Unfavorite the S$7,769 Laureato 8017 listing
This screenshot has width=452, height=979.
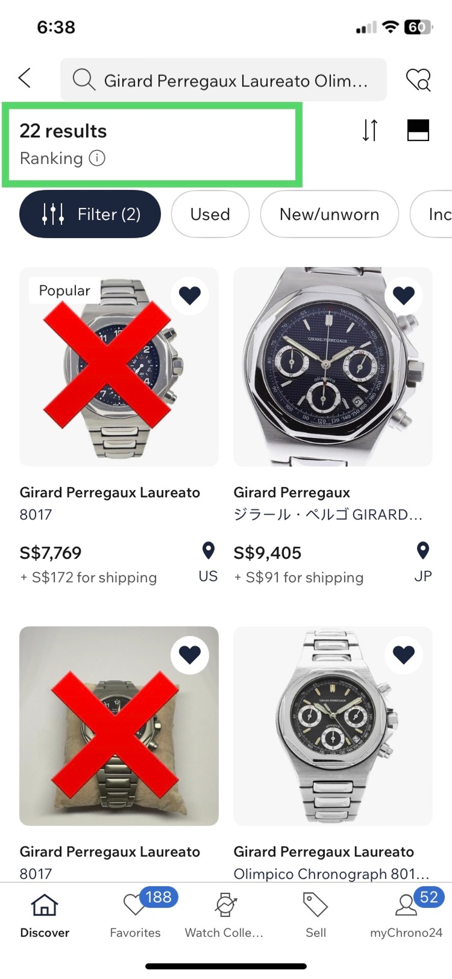[x=190, y=295]
